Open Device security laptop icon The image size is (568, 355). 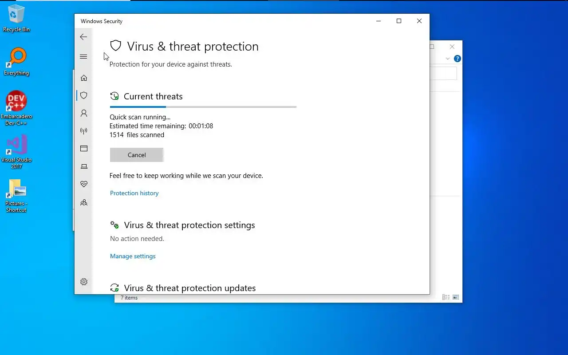84,166
